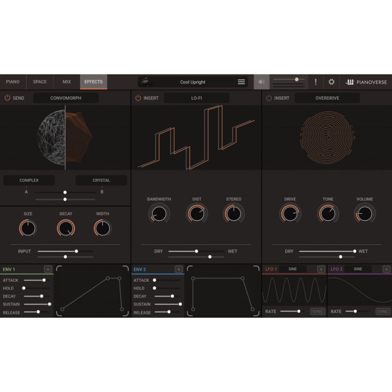This screenshot has width=392, height=392.
Task: Toggle the SEND effect power button
Action: (x=7, y=98)
